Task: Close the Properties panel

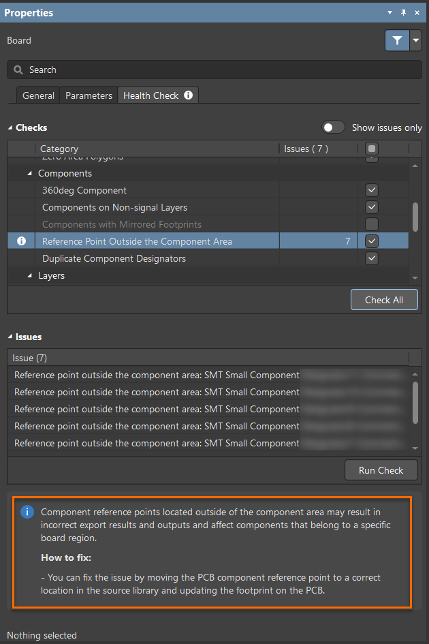Action: [x=417, y=13]
